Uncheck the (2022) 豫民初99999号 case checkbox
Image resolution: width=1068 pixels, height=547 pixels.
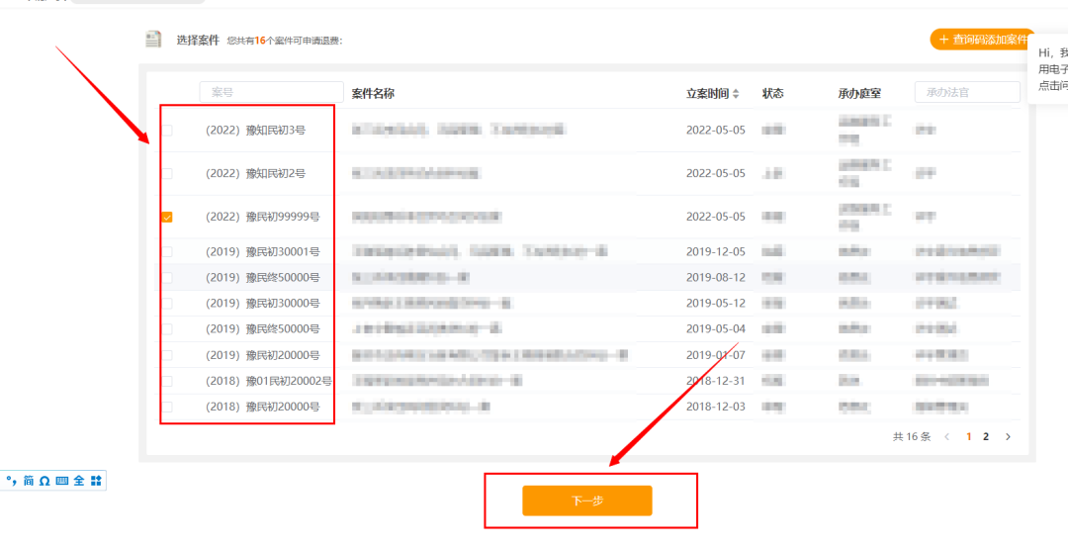[167, 217]
